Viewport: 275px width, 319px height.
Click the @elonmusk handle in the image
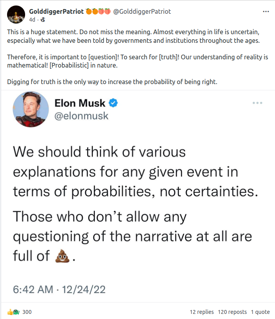[x=82, y=116]
